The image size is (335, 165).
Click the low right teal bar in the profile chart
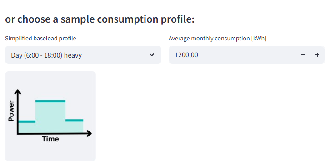[x=75, y=121]
